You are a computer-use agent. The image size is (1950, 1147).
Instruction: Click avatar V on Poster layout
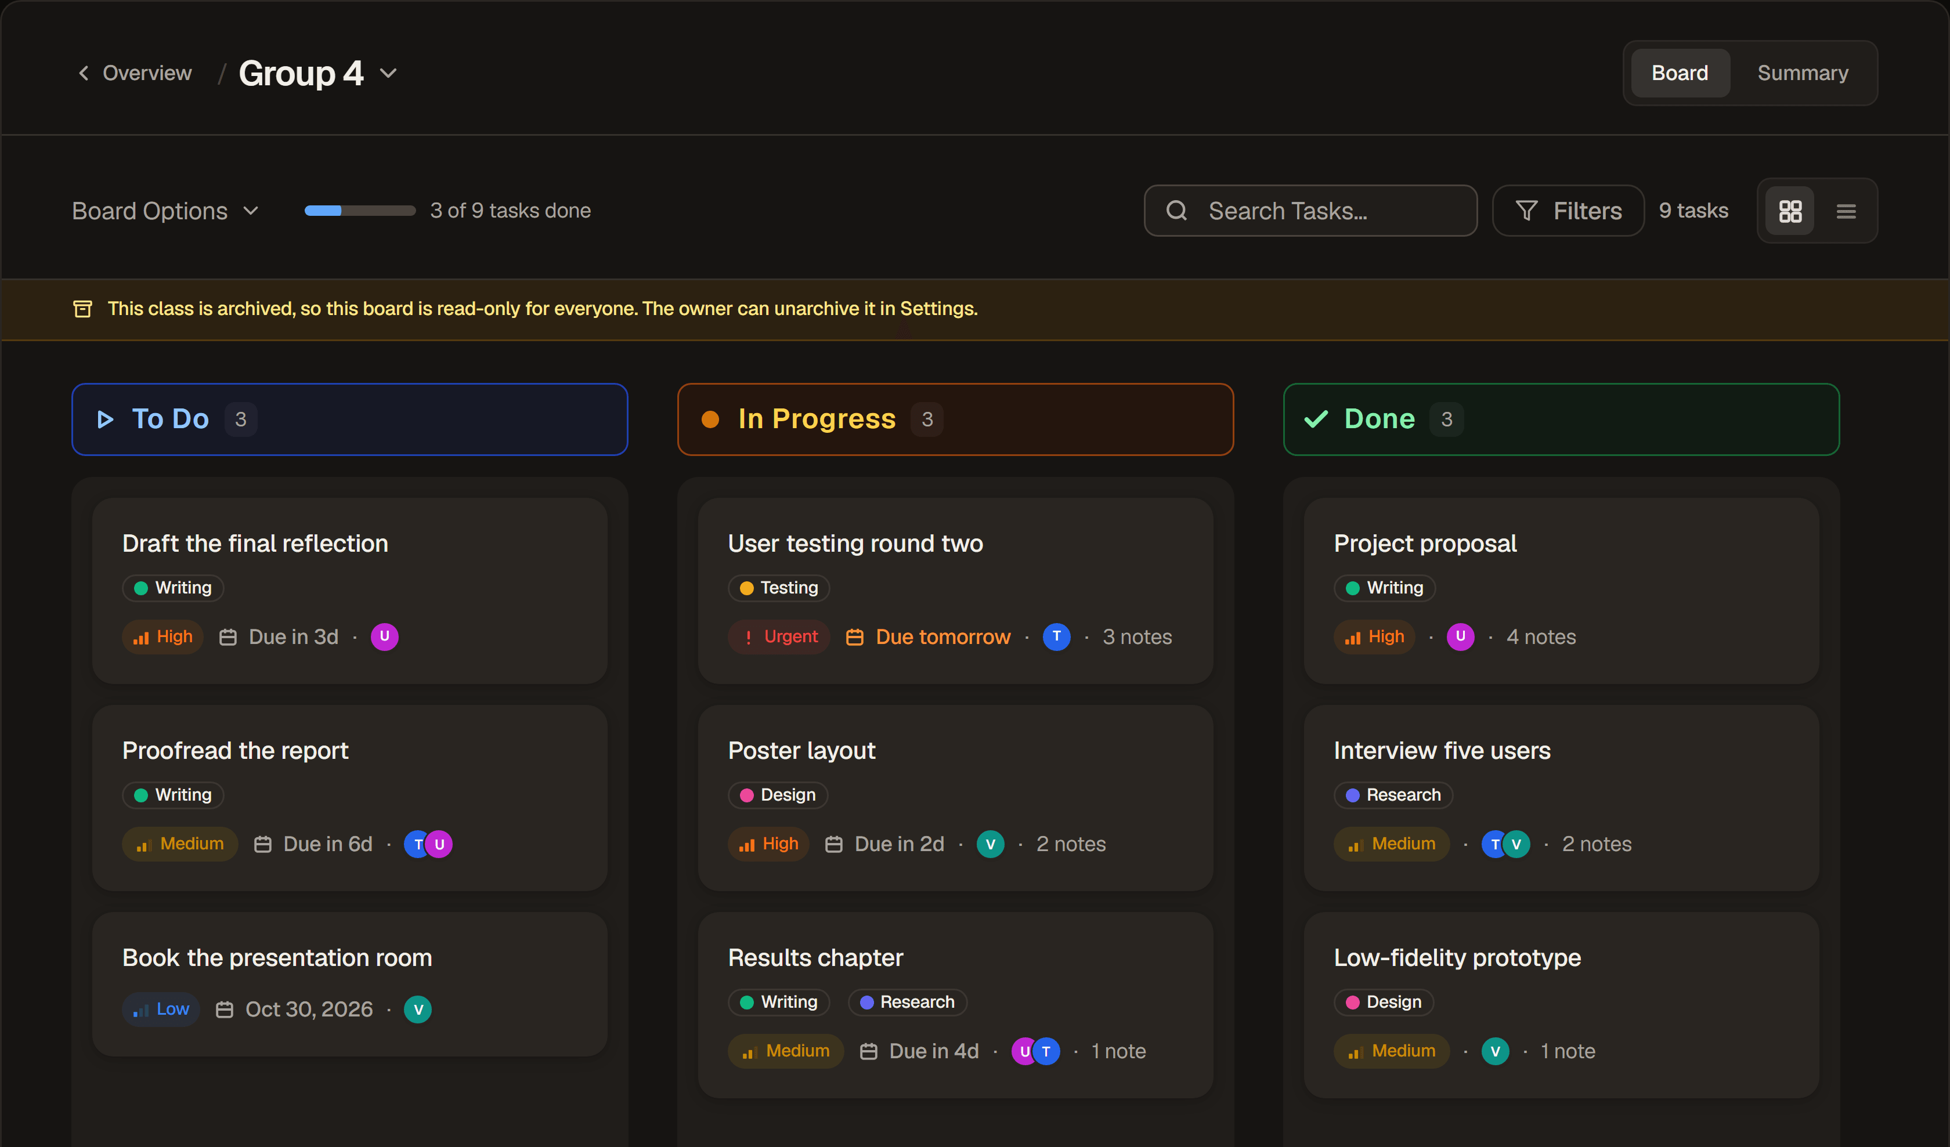click(991, 844)
